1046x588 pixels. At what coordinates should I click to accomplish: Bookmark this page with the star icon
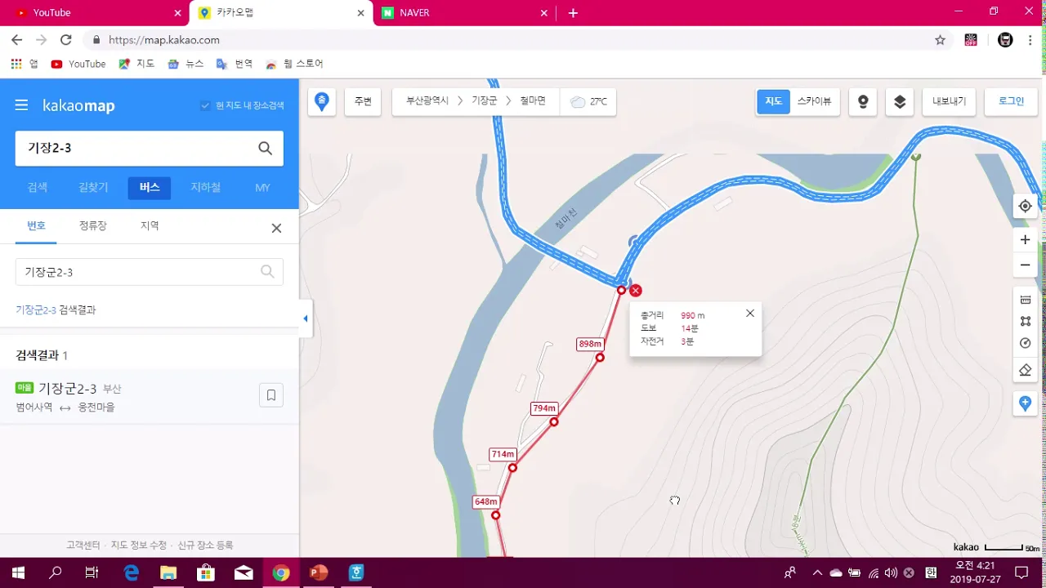tap(940, 39)
